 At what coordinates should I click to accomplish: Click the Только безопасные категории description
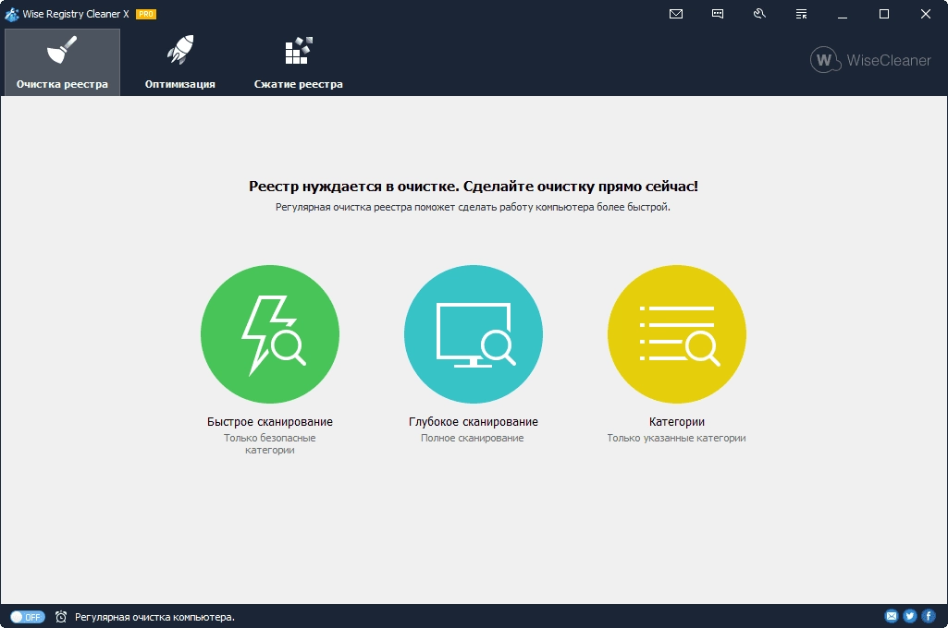(270, 444)
